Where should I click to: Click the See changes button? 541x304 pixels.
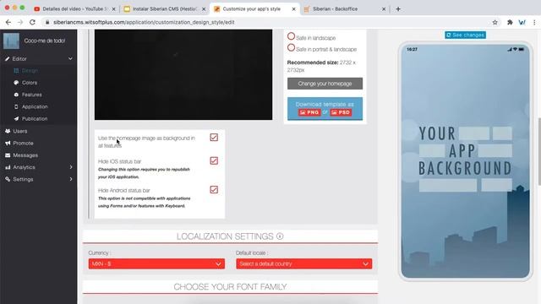coord(465,35)
